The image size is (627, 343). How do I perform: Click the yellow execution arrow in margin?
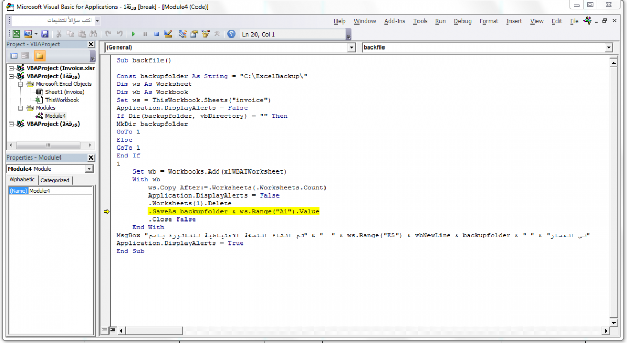(106, 212)
